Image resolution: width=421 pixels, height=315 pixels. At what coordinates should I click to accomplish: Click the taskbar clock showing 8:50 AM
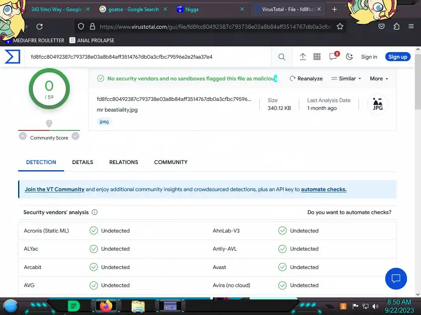[x=399, y=302]
